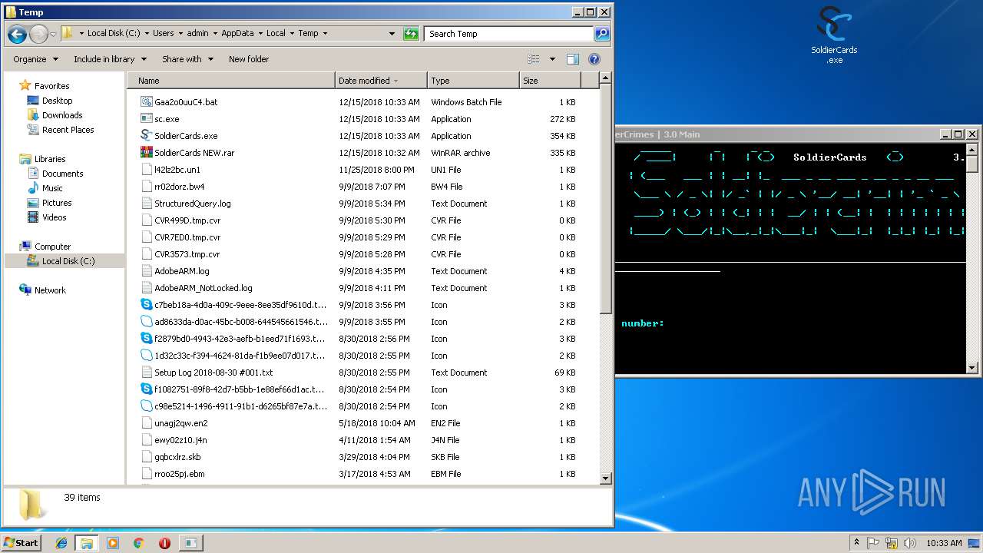Screen dimensions: 983x553
Task: Open the address bar history dropdown
Action: click(x=392, y=34)
